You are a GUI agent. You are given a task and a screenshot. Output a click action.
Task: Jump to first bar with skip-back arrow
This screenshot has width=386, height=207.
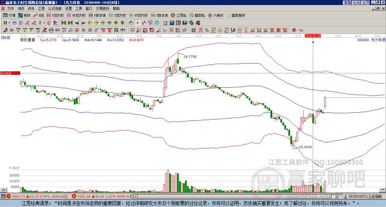pyautogui.click(x=63, y=23)
